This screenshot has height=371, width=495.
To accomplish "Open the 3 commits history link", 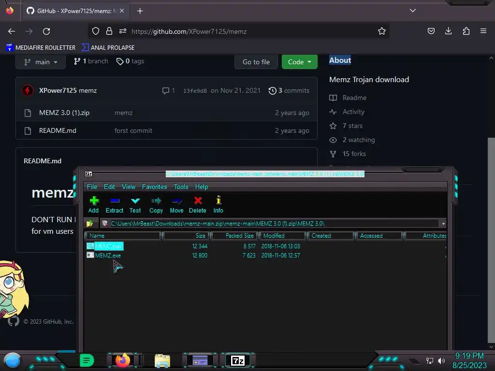I will (x=289, y=90).
